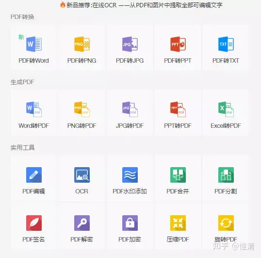Open the OCR image recognition icon
The image size is (261, 258).
82,175
